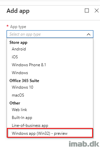Click the 'Select an app type' field

(x=50, y=34)
